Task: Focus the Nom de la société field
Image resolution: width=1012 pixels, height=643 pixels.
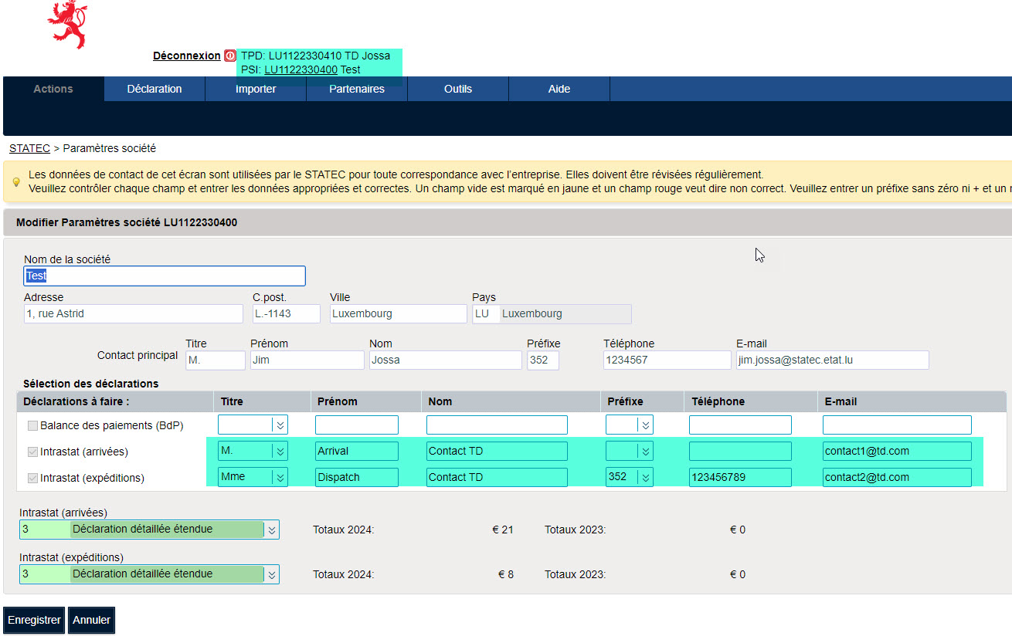Action: point(165,276)
